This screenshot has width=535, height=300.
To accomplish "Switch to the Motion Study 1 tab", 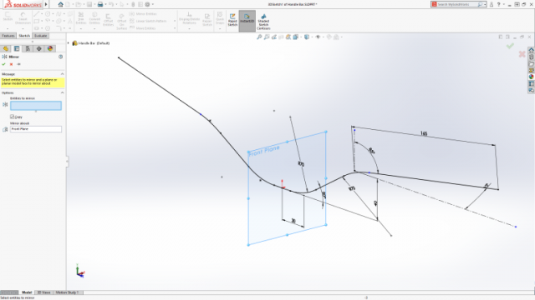I will (67, 292).
